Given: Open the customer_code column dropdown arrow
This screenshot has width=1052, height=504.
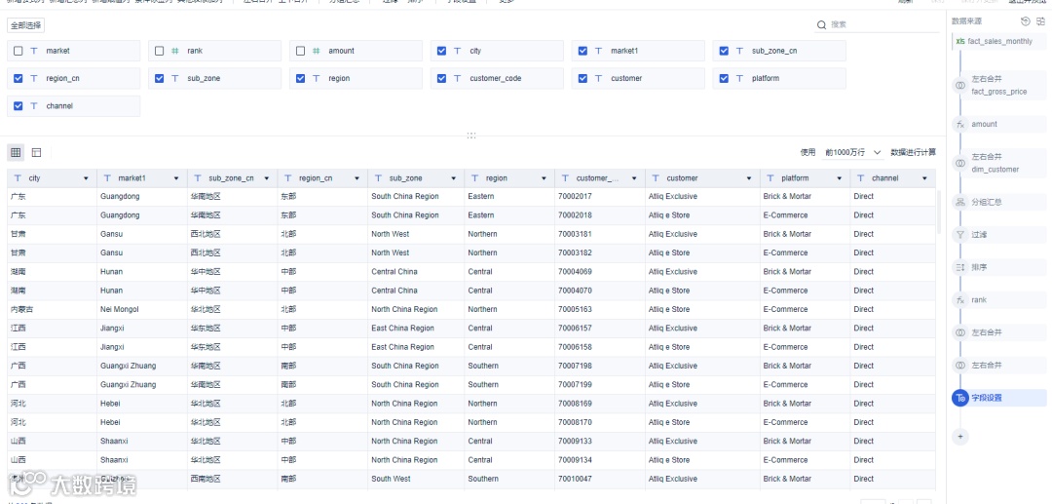Looking at the screenshot, I should pyautogui.click(x=635, y=178).
